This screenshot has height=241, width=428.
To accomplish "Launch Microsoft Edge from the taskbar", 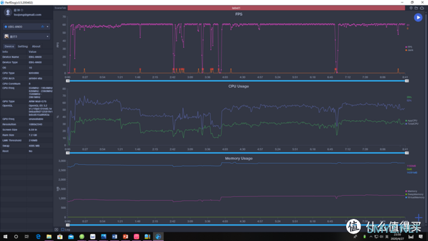I will (x=38, y=237).
